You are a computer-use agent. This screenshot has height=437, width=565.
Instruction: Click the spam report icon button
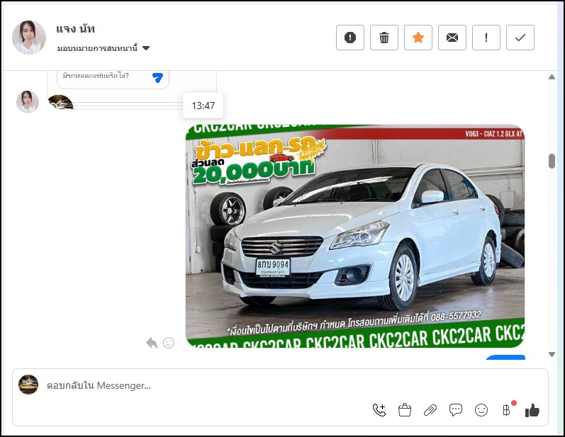(349, 38)
